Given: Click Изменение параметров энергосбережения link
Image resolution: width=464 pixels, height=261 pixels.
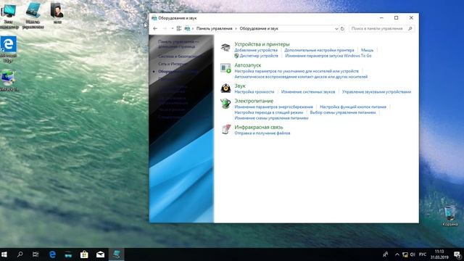Looking at the screenshot, I should (273, 107).
